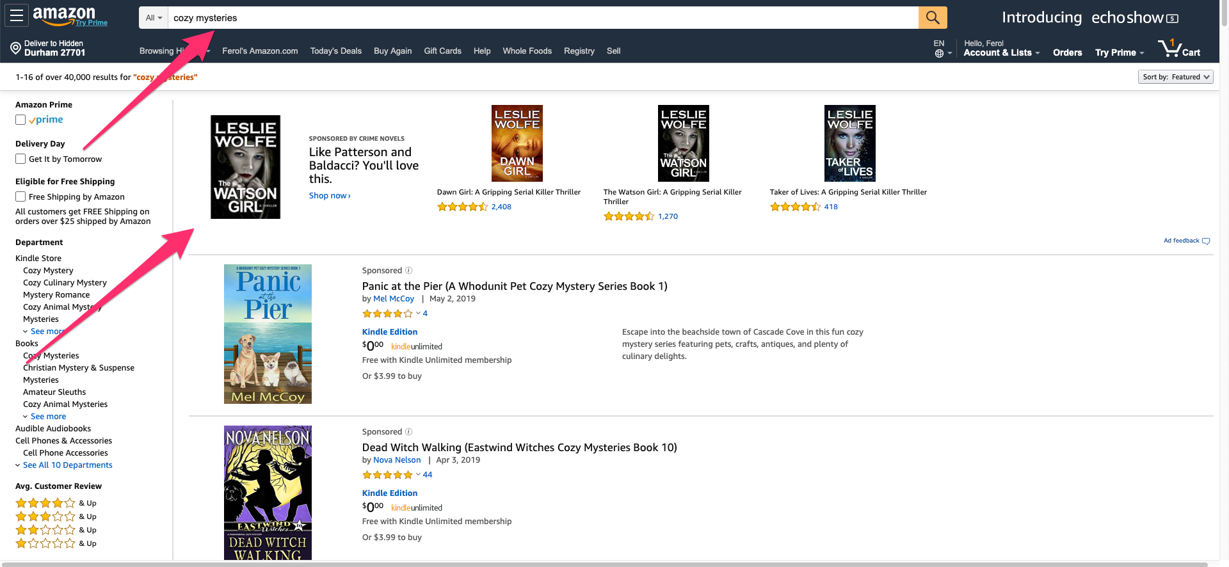Open the Registry nav item
The image size is (1229, 567).
click(579, 51)
